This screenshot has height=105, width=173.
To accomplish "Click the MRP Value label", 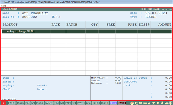I will point(98,78).
